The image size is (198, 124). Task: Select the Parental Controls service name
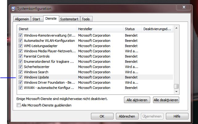pyautogui.click(x=37, y=56)
